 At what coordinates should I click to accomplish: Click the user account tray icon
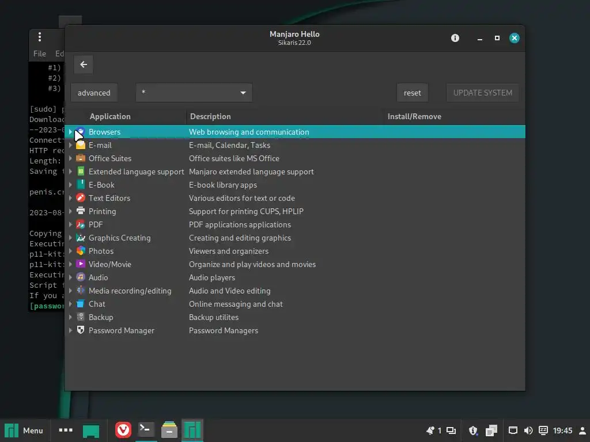click(x=582, y=430)
